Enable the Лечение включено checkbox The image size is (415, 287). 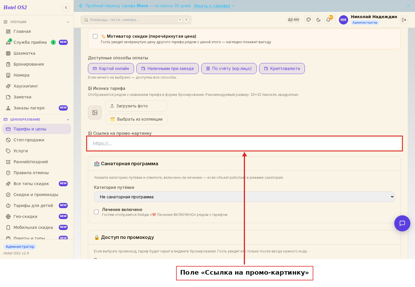pyautogui.click(x=96, y=212)
